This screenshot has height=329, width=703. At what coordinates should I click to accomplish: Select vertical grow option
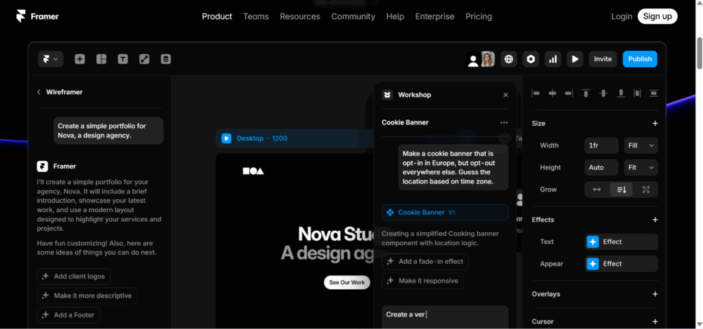click(x=621, y=190)
